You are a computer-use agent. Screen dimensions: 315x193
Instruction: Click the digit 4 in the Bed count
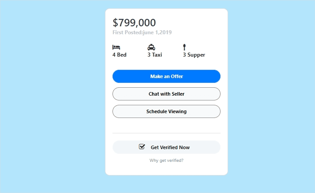click(x=114, y=55)
